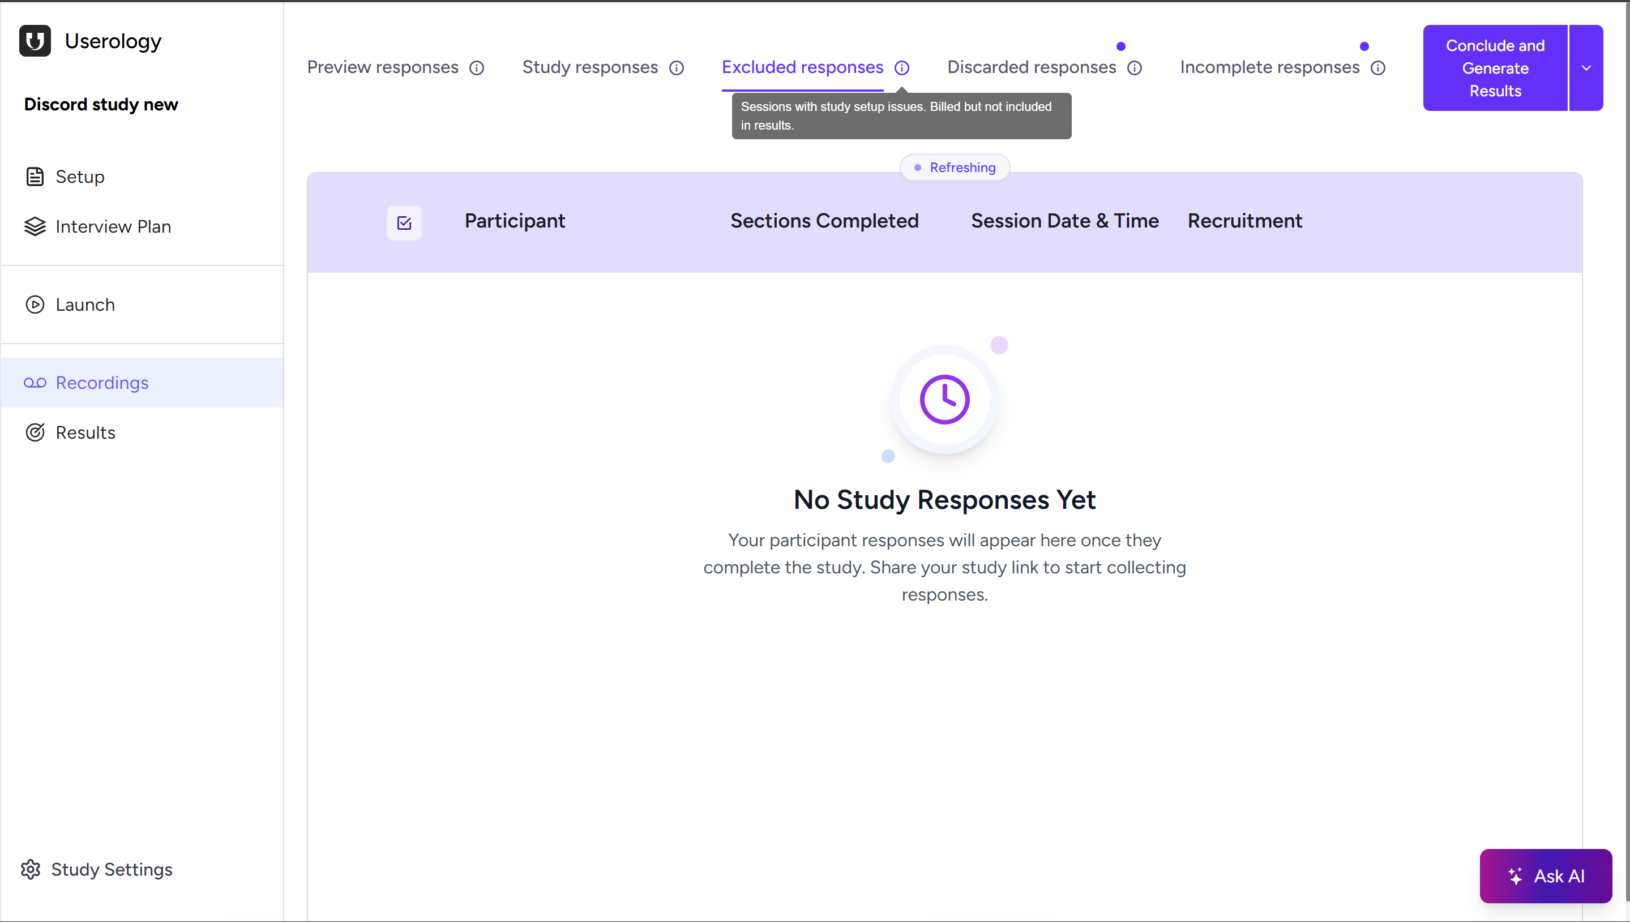This screenshot has width=1630, height=922.
Task: Click Conclude and Generate Results
Action: tap(1495, 68)
